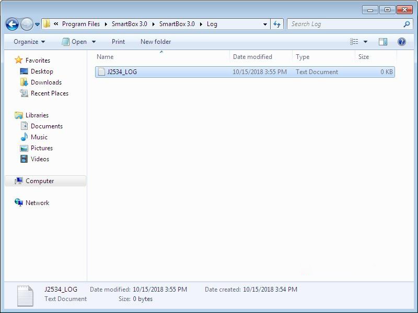Screen dimensions: 418x313
Task: Click the Network globe icon
Action: (x=19, y=202)
